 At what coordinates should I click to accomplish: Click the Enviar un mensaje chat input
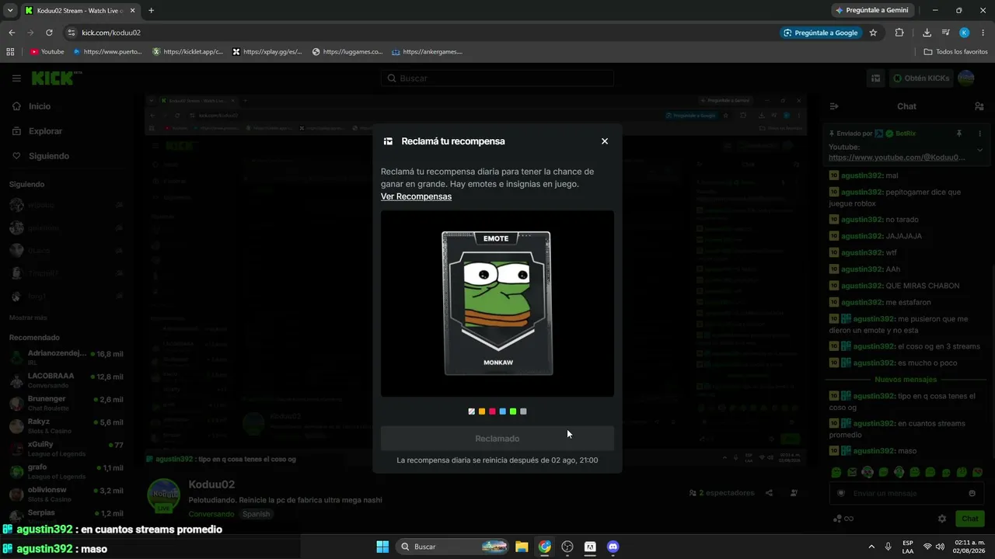click(x=906, y=493)
